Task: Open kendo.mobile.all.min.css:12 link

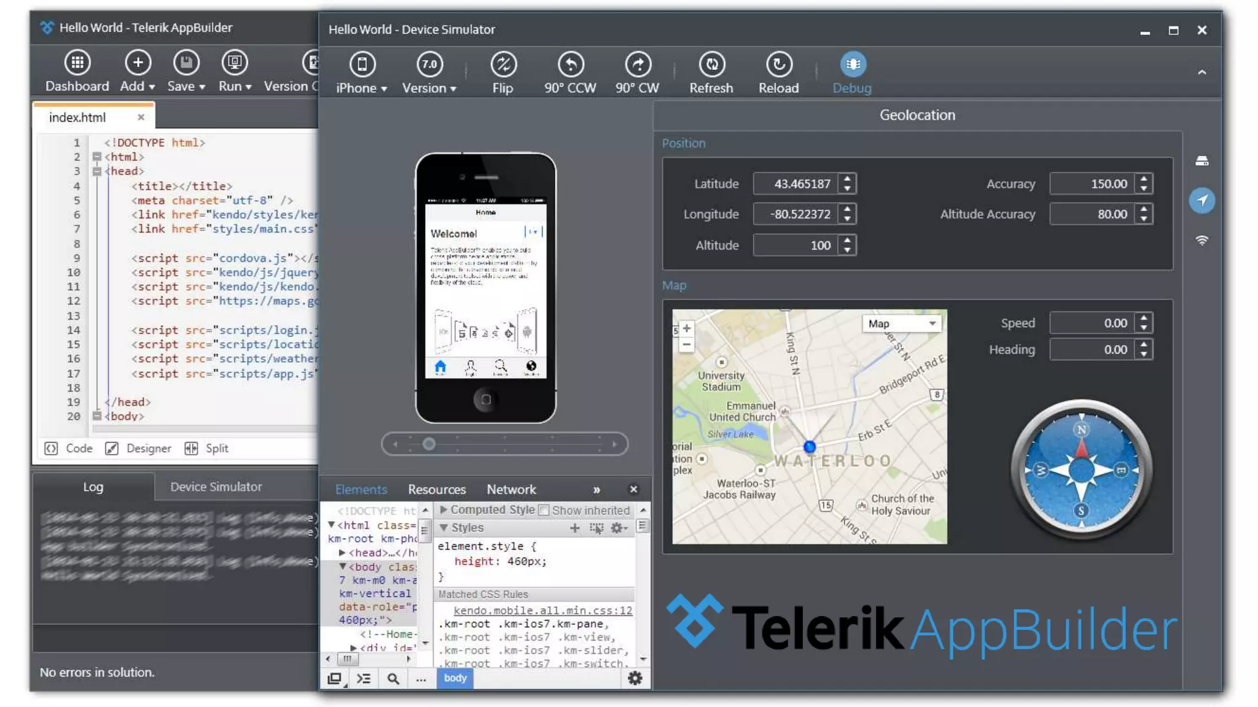Action: 542,611
